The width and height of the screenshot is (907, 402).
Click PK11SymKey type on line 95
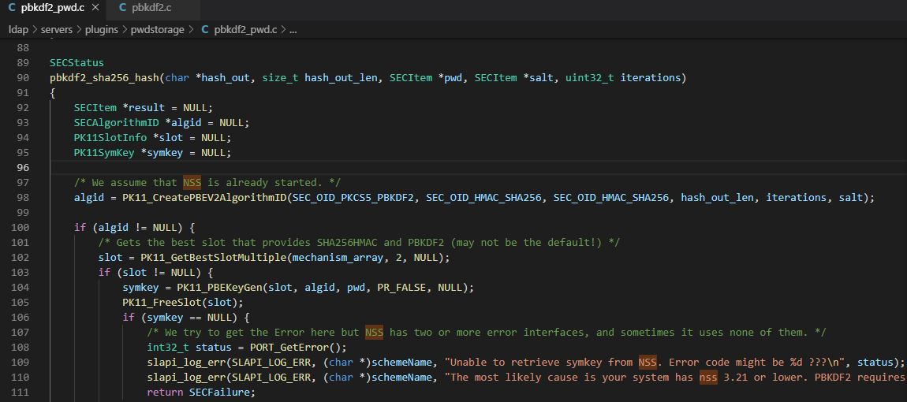(105, 153)
